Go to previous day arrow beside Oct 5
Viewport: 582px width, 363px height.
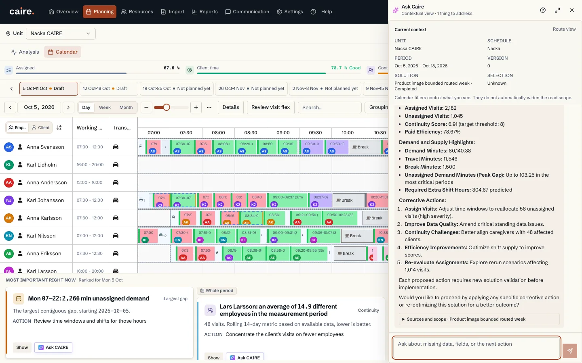pos(11,107)
